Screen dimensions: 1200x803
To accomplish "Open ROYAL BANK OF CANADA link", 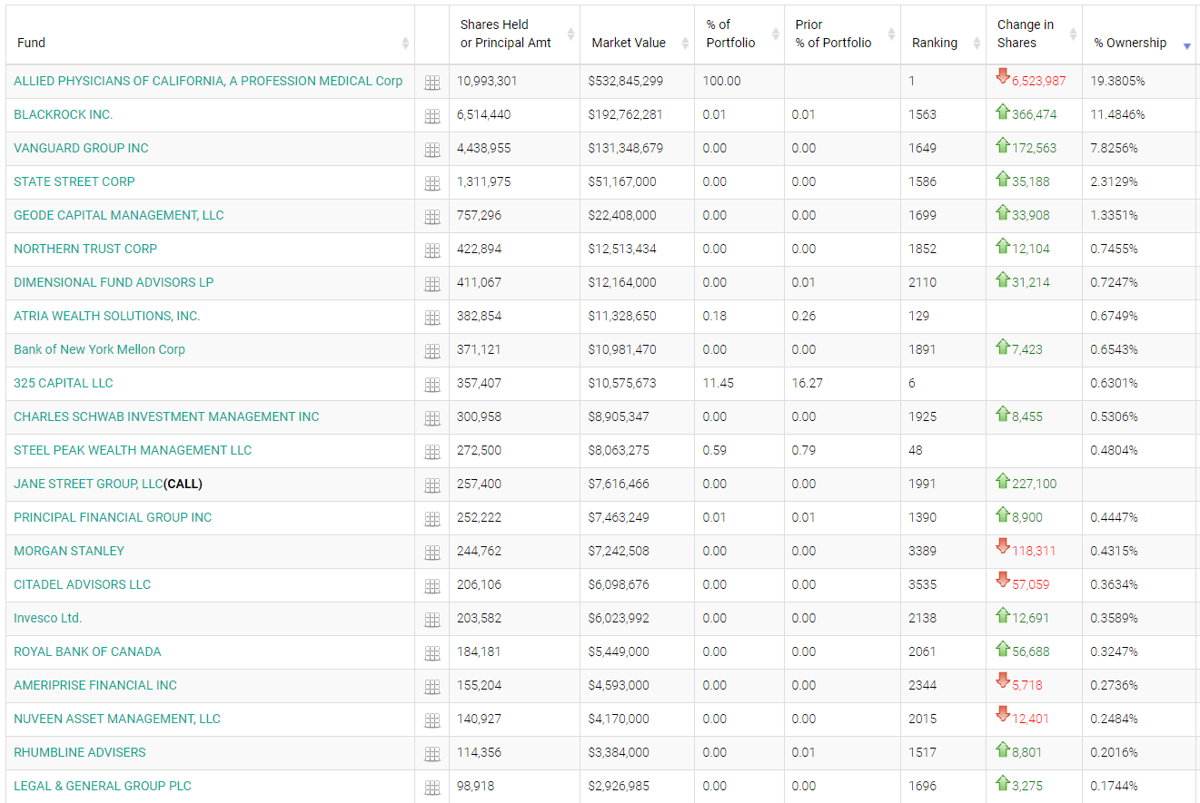I will 87,651.
